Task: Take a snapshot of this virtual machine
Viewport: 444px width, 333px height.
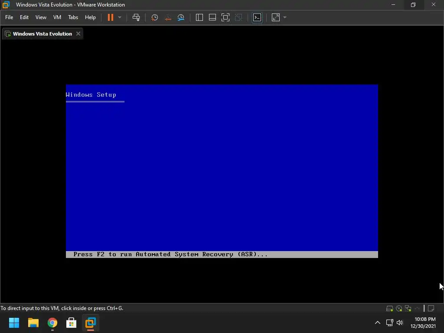Action: tap(155, 17)
